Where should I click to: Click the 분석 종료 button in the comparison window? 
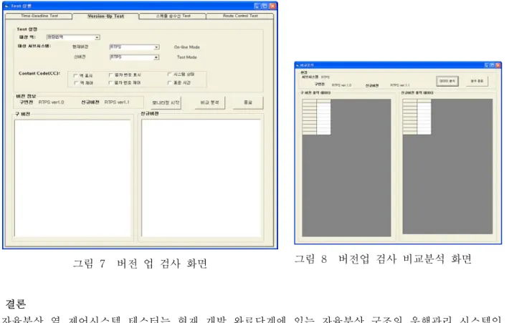pyautogui.click(x=477, y=81)
